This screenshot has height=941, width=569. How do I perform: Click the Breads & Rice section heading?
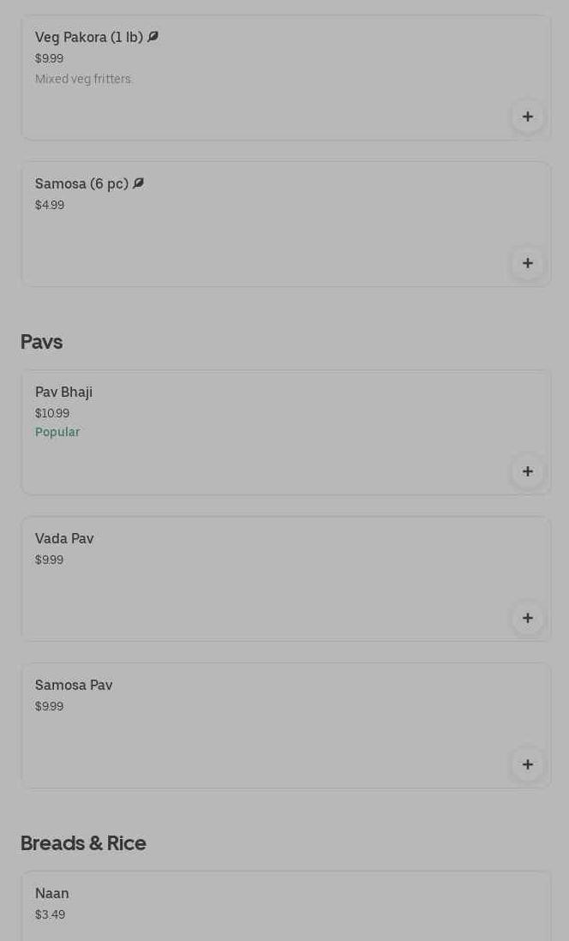[x=83, y=843]
